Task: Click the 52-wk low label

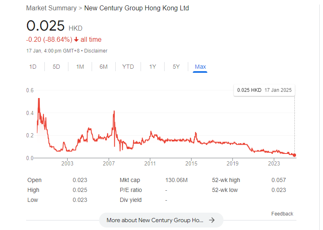Action: pyautogui.click(x=225, y=190)
